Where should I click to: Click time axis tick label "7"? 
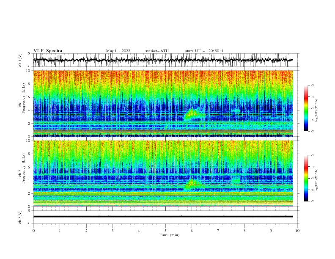tap(218, 231)
